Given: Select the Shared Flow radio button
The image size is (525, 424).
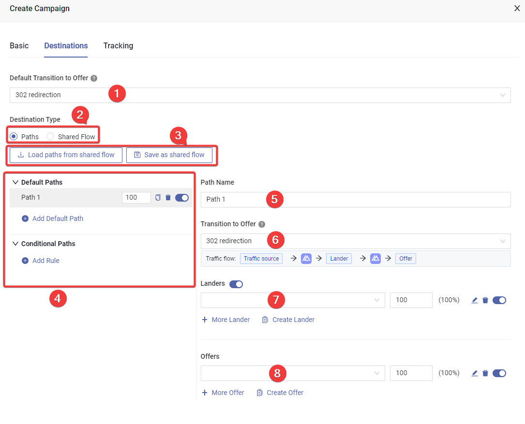Looking at the screenshot, I should pyautogui.click(x=50, y=136).
